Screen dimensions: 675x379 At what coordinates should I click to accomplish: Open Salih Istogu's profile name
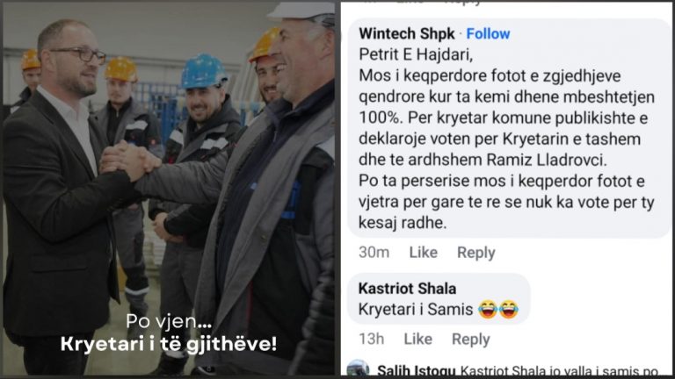pyautogui.click(x=417, y=370)
